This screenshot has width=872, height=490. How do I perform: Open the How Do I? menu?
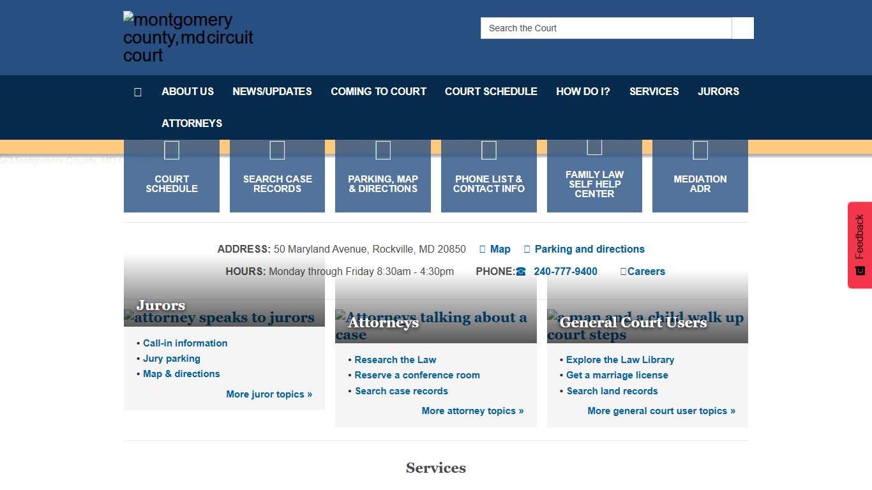click(583, 91)
